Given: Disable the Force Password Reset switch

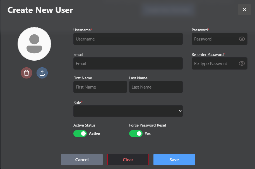Looking at the screenshot, I should [136, 134].
